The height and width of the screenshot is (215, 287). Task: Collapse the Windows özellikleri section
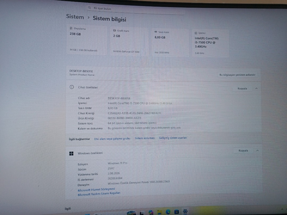pos(257,151)
